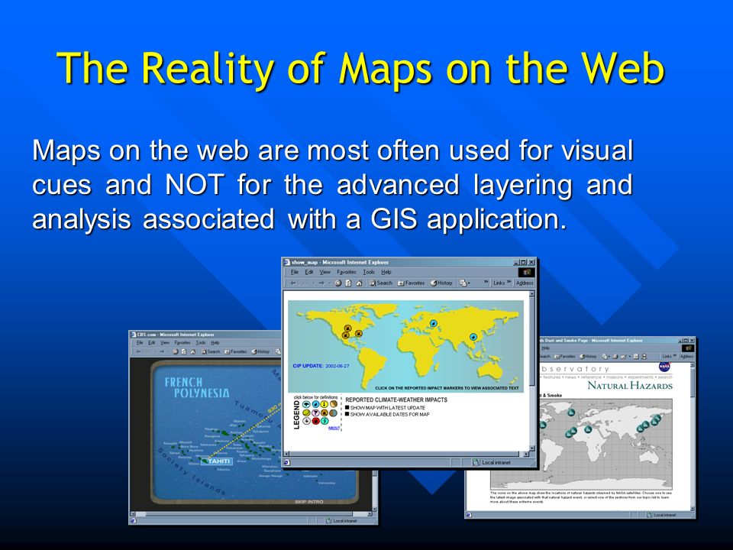This screenshot has width=733, height=550.
Task: Click Help menu in Natural Hazards window
Action: coord(545,348)
